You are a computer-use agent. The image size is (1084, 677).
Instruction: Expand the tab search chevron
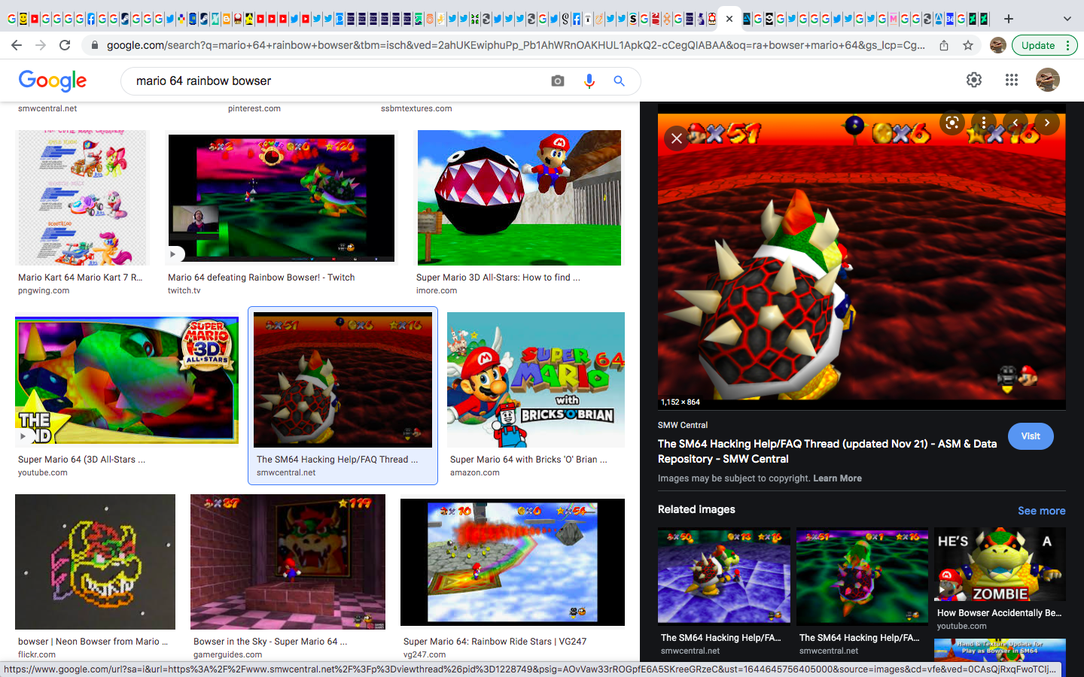click(1067, 19)
